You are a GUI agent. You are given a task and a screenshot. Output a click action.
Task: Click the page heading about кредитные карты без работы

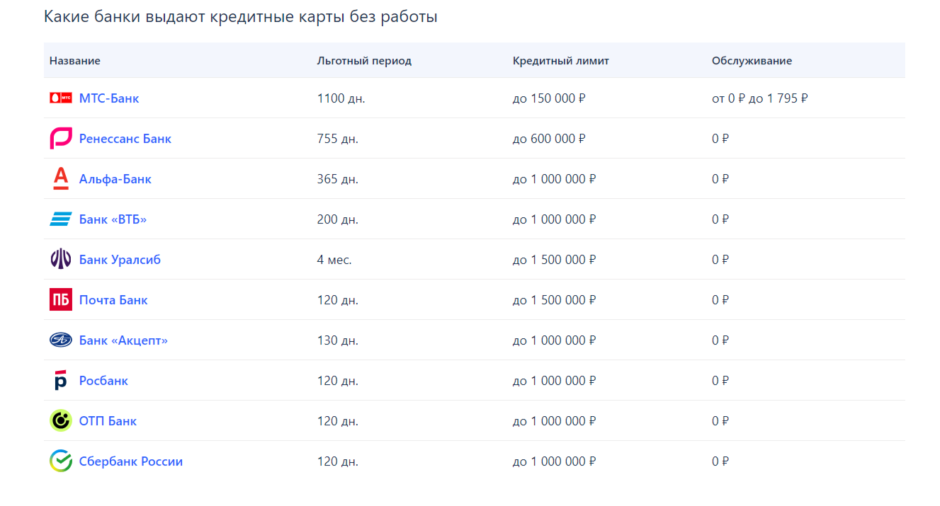click(x=241, y=17)
